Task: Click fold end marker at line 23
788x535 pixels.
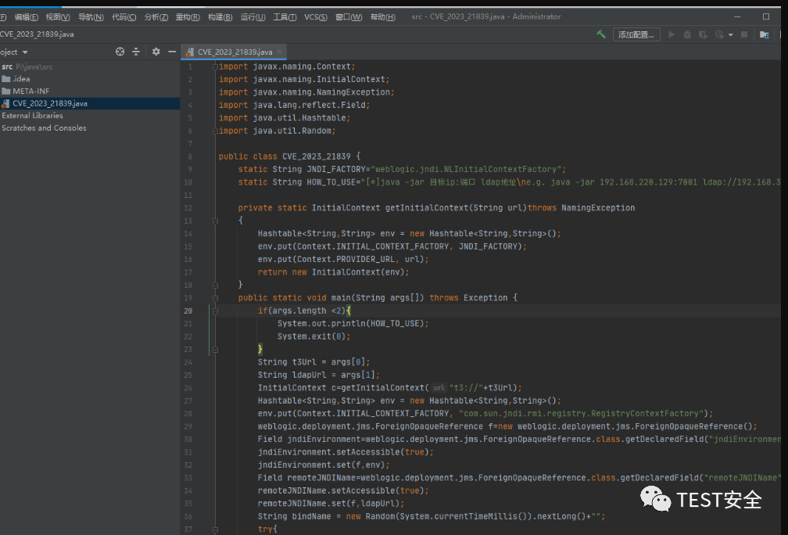Action: [x=215, y=349]
